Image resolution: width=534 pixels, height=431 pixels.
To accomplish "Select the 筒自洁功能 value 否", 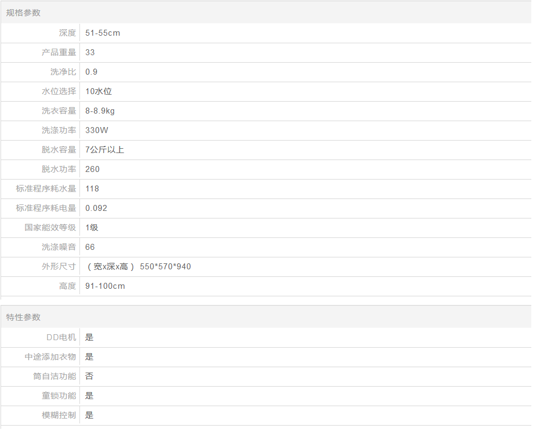I will (x=89, y=376).
